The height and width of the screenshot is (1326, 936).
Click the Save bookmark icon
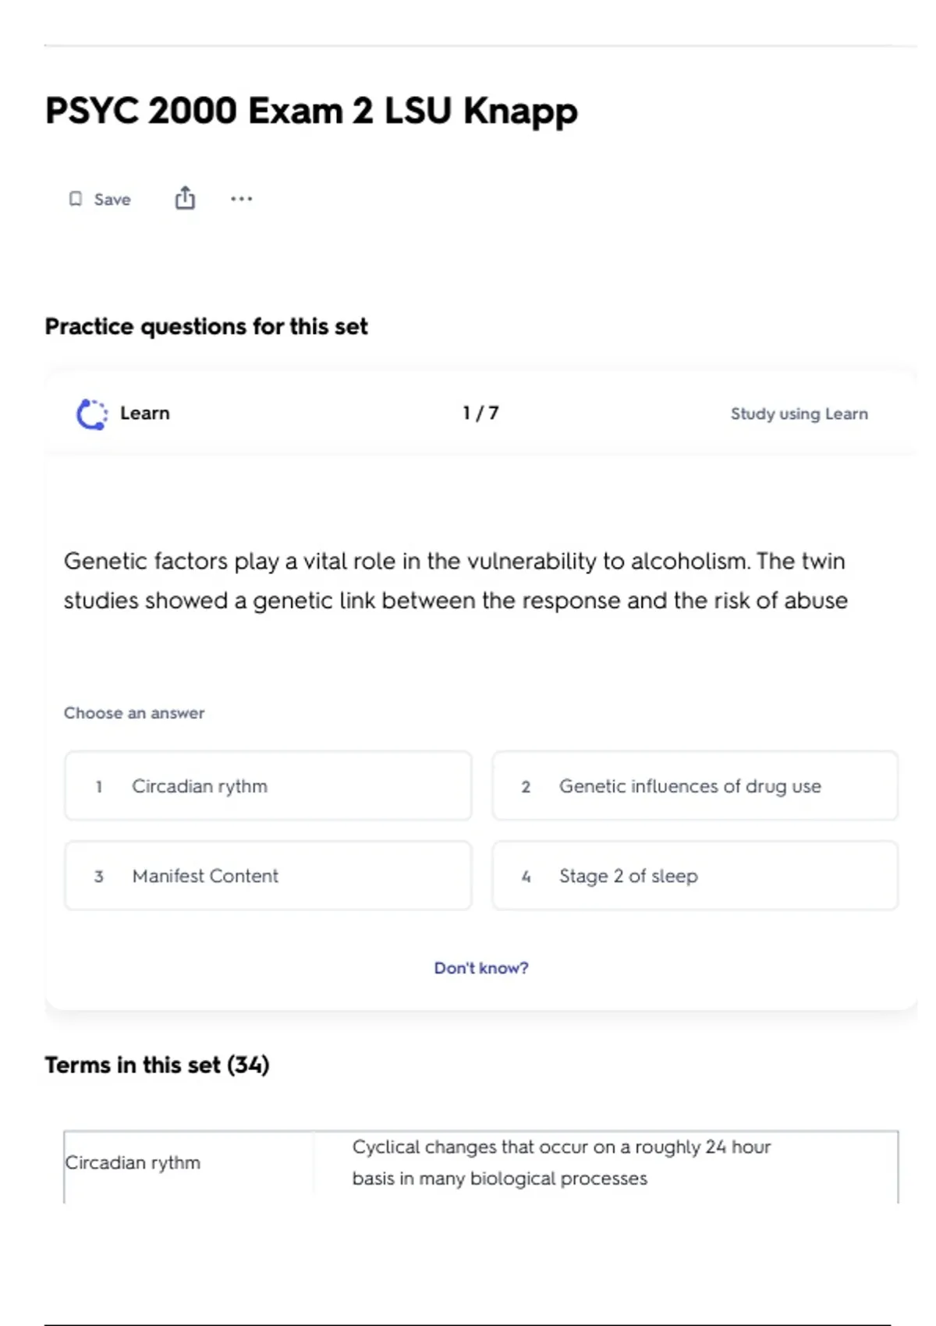pos(76,199)
